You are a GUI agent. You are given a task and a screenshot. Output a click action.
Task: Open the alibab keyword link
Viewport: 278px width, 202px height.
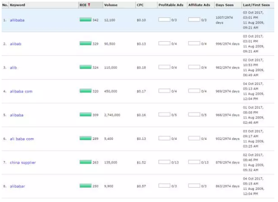click(16, 44)
